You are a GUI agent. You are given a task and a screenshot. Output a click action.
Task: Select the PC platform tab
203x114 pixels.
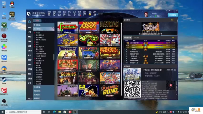[x=30, y=83]
